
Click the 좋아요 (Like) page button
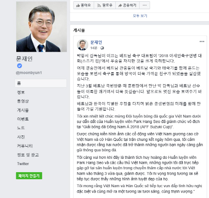tap(84, 5)
